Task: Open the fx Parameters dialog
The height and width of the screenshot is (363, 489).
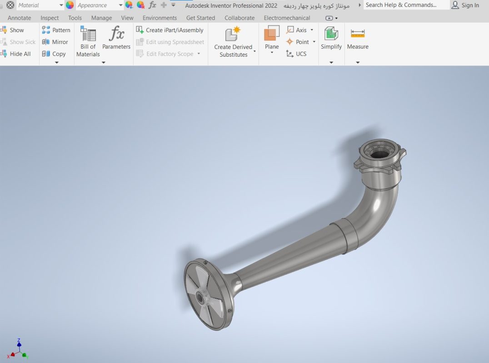Action: click(116, 38)
